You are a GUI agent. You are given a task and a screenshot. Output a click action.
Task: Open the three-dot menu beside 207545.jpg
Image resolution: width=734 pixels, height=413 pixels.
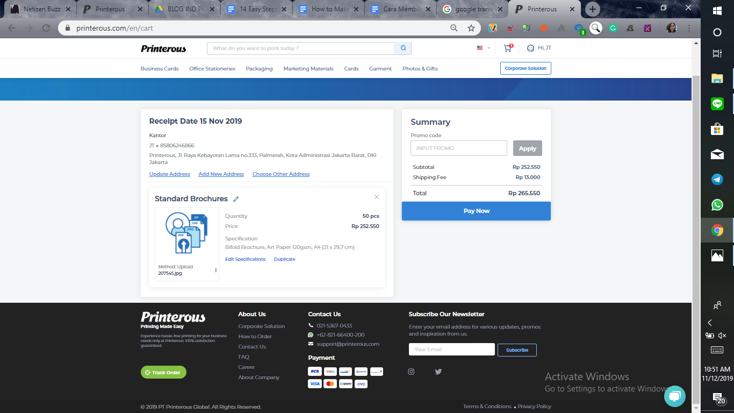216,270
